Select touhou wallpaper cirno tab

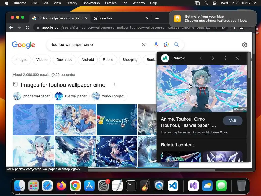60,18
